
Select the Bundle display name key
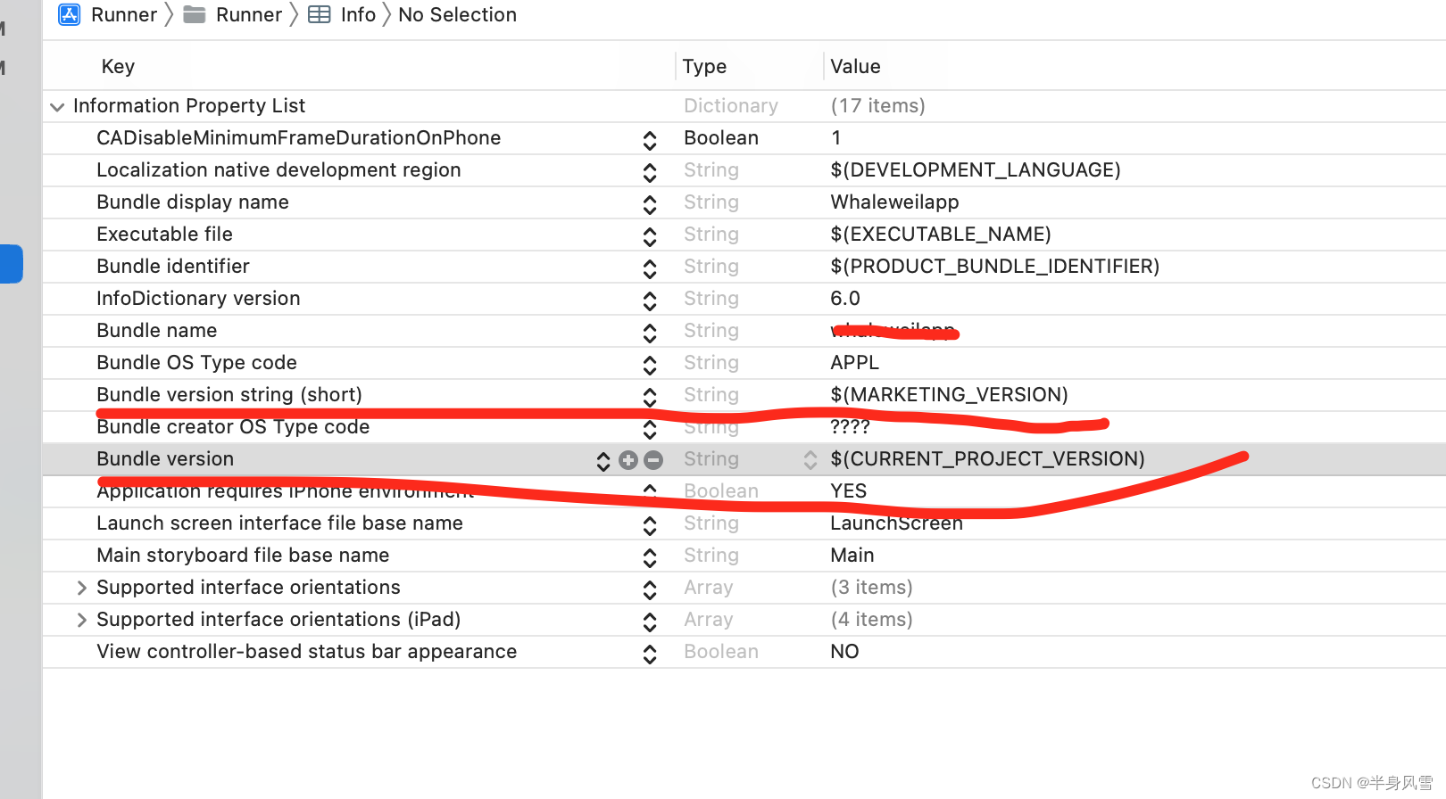click(193, 202)
